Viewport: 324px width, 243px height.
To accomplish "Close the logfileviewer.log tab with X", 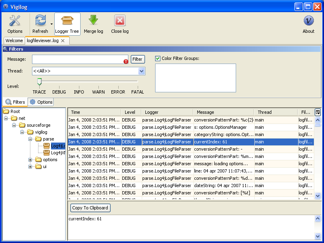I will tap(63, 40).
